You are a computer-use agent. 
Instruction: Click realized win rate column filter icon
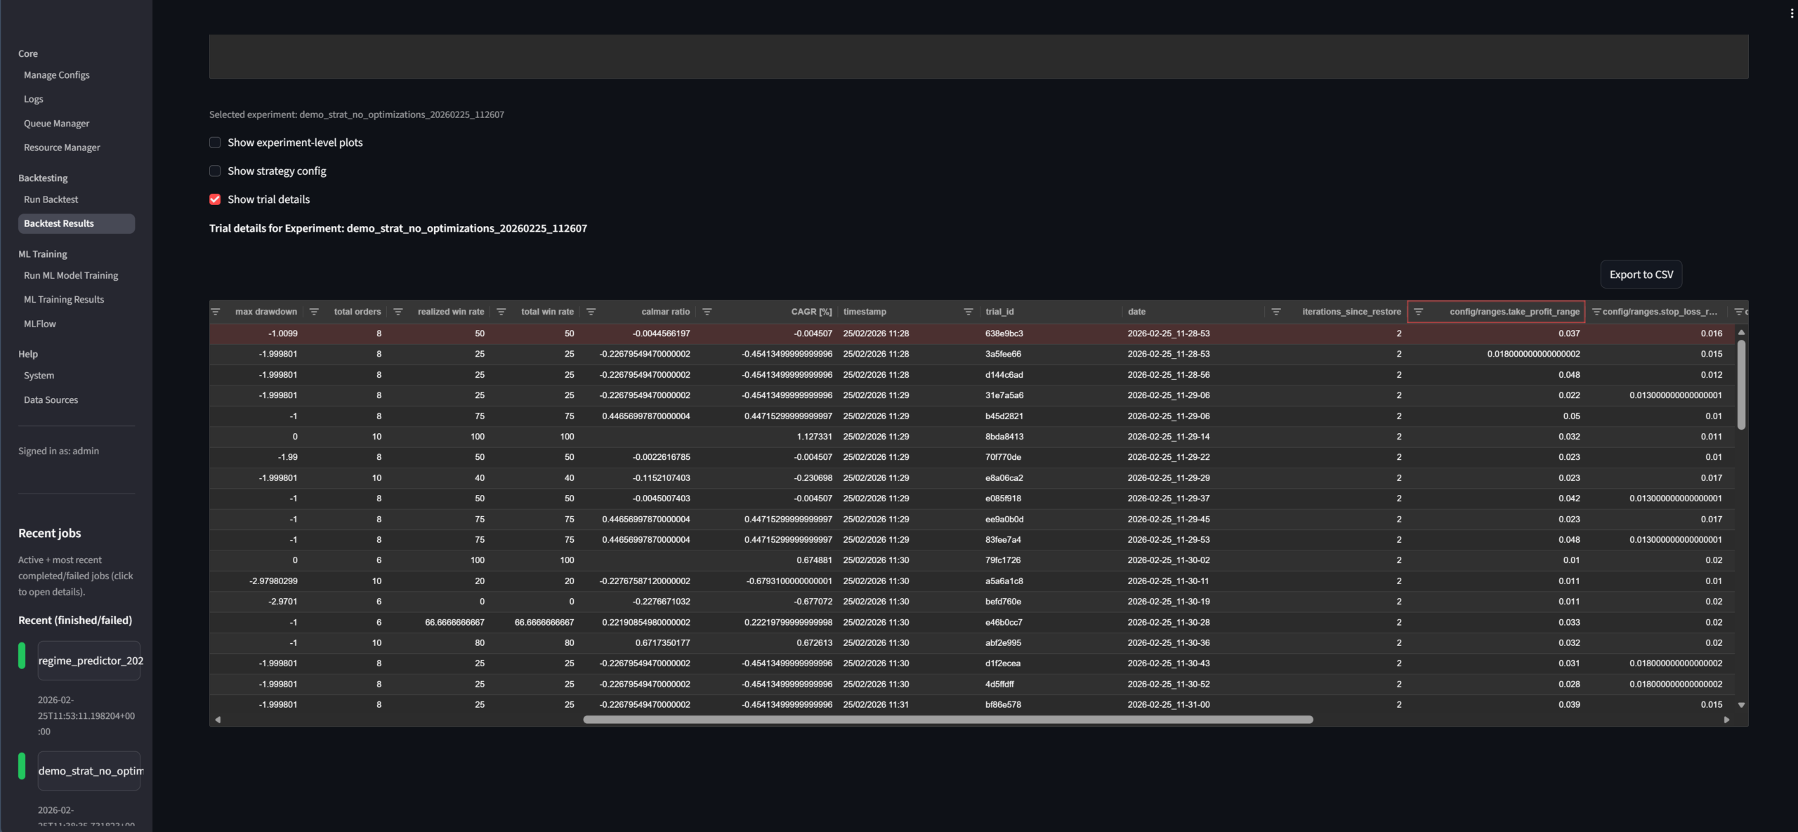(398, 312)
